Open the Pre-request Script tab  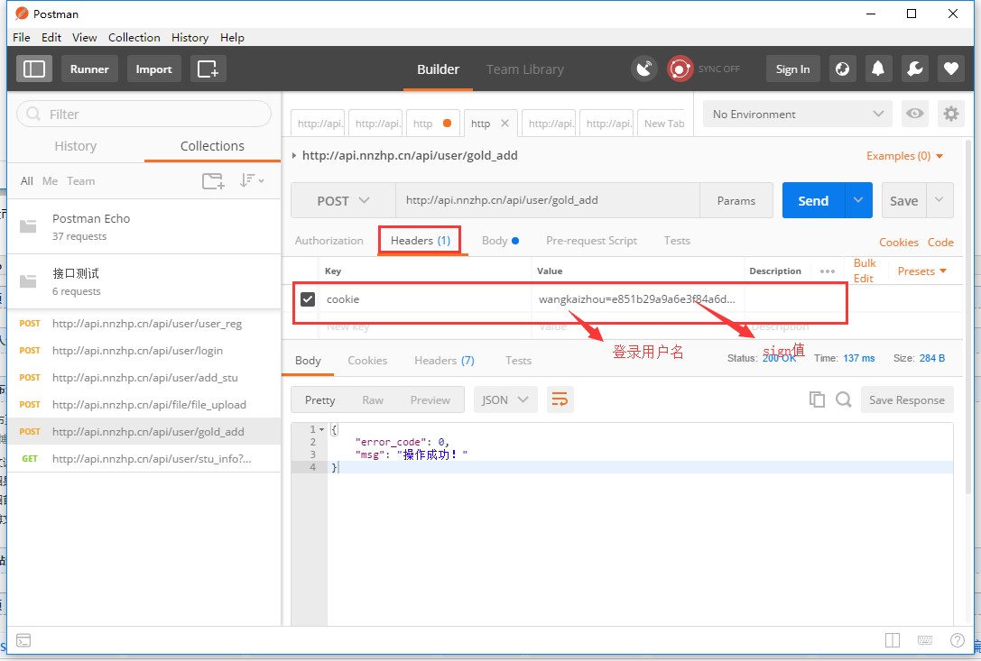click(x=591, y=241)
